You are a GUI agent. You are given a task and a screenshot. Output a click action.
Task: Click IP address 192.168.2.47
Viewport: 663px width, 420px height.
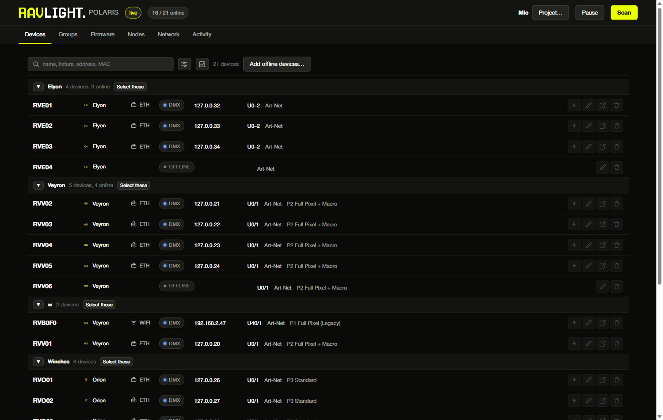click(210, 323)
